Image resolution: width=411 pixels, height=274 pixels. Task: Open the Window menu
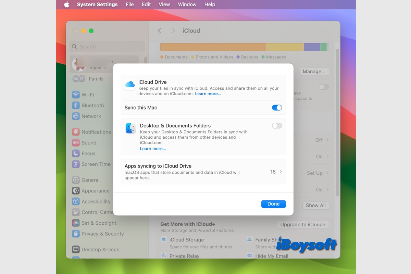point(187,4)
